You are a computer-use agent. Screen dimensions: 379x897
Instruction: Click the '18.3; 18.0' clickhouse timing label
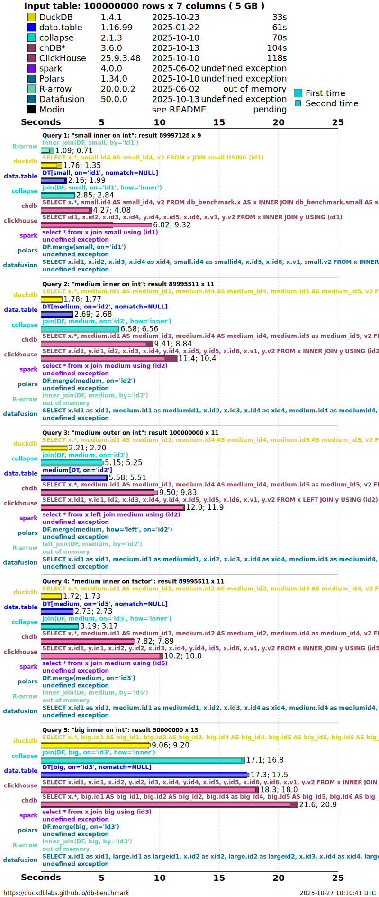pyautogui.click(x=279, y=790)
